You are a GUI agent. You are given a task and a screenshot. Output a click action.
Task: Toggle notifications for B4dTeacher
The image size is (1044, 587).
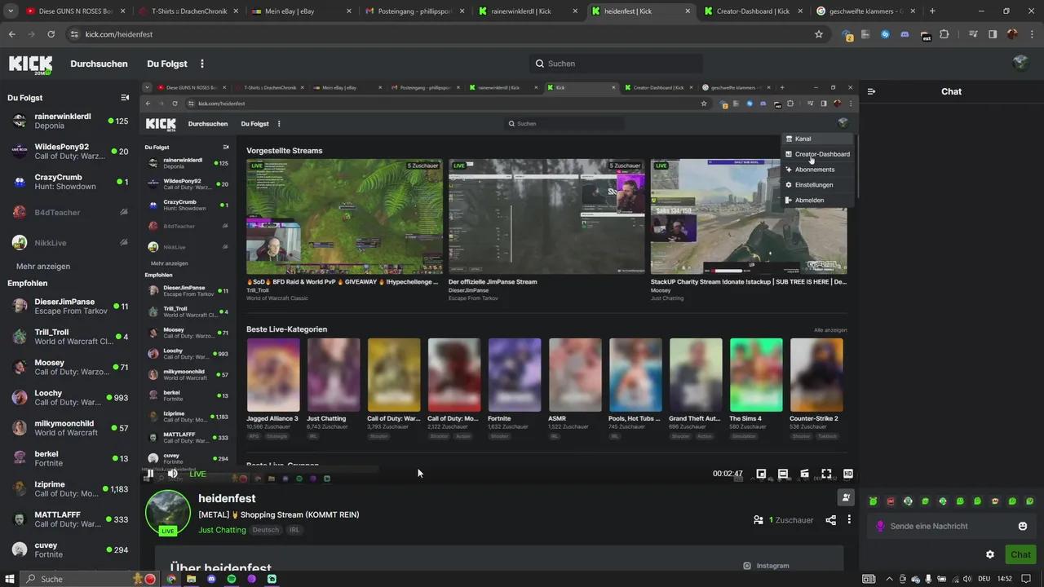(124, 212)
